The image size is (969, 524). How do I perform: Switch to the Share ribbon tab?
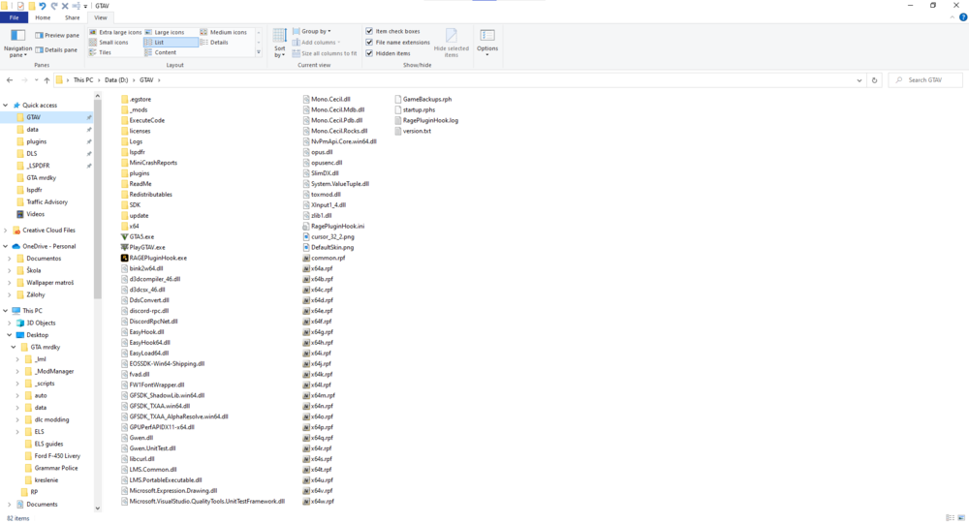73,18
